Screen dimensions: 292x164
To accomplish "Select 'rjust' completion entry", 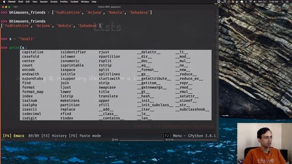I will click(x=104, y=52).
